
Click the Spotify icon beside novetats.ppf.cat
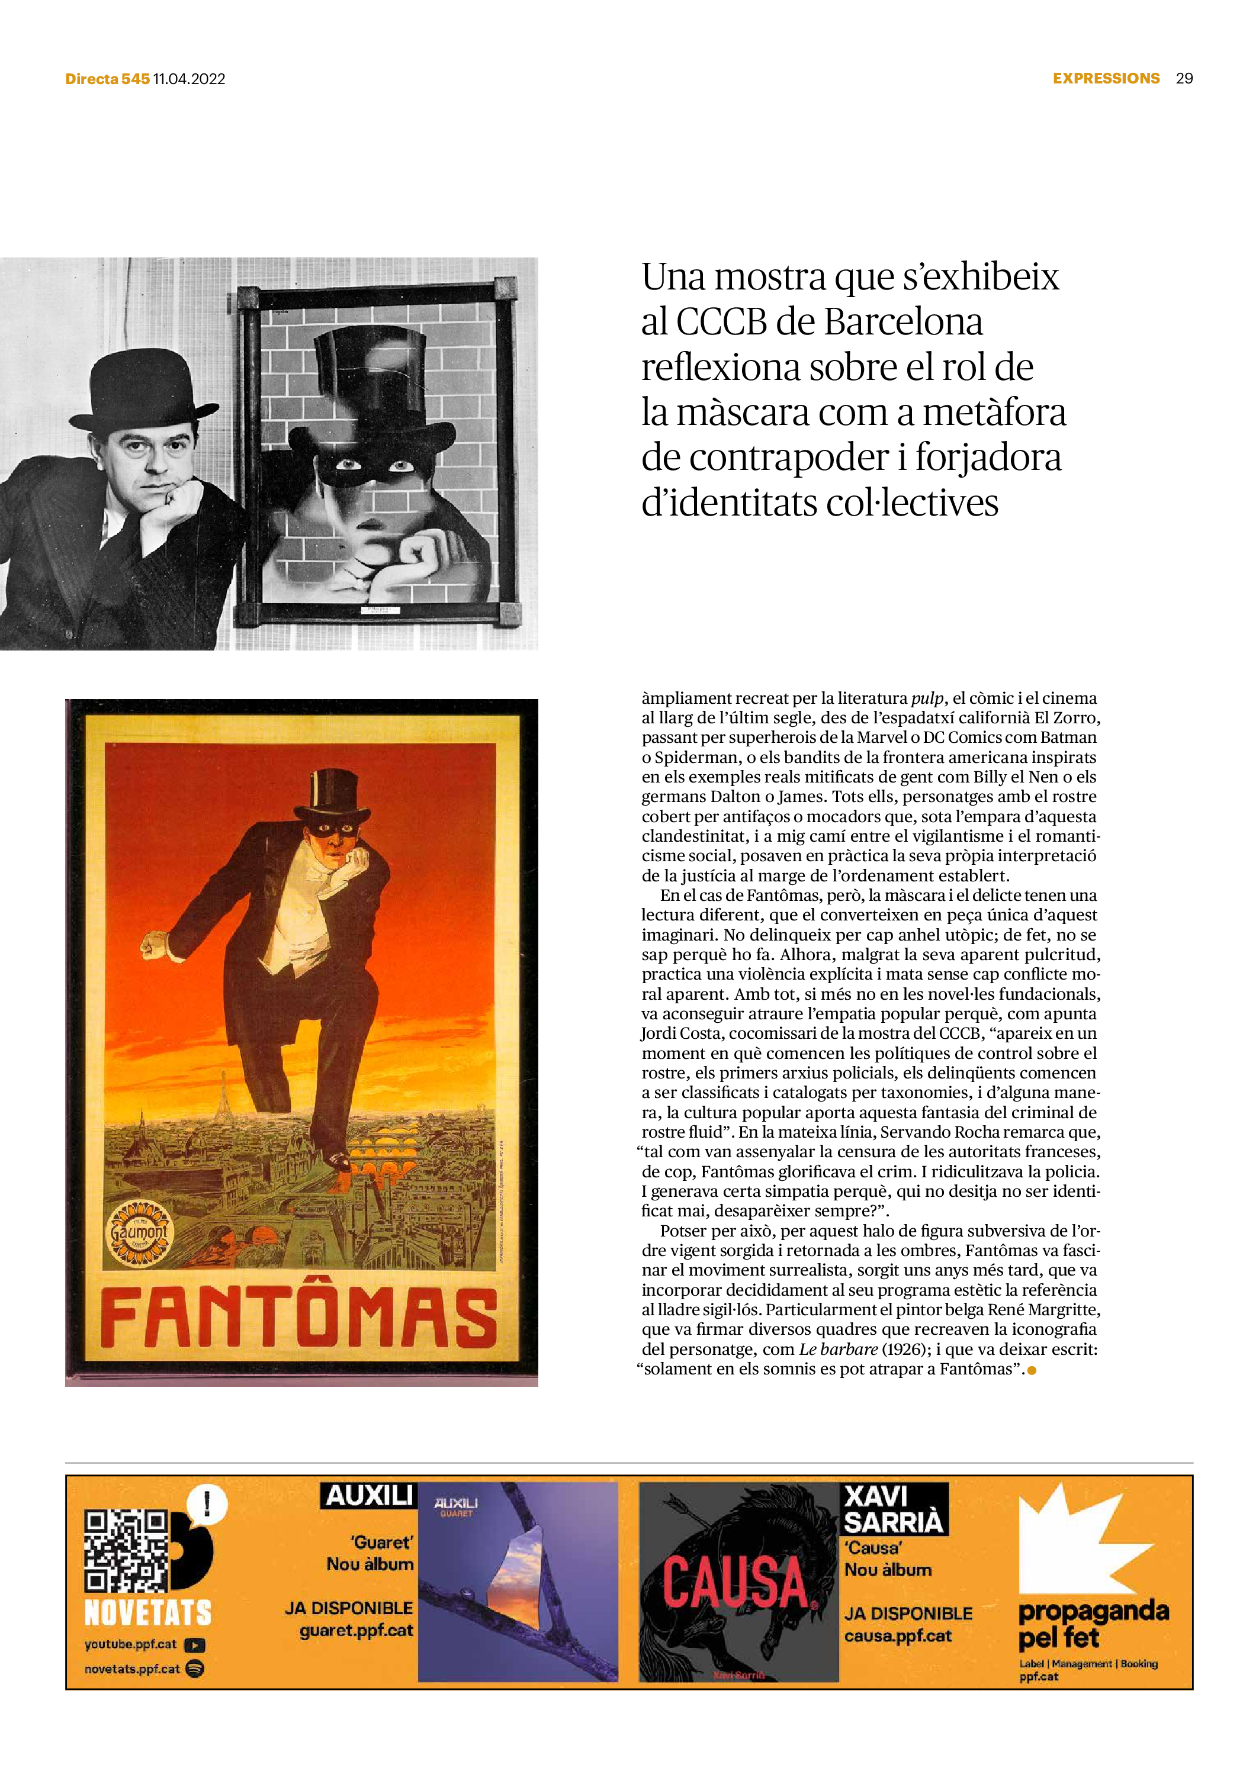coord(195,1669)
